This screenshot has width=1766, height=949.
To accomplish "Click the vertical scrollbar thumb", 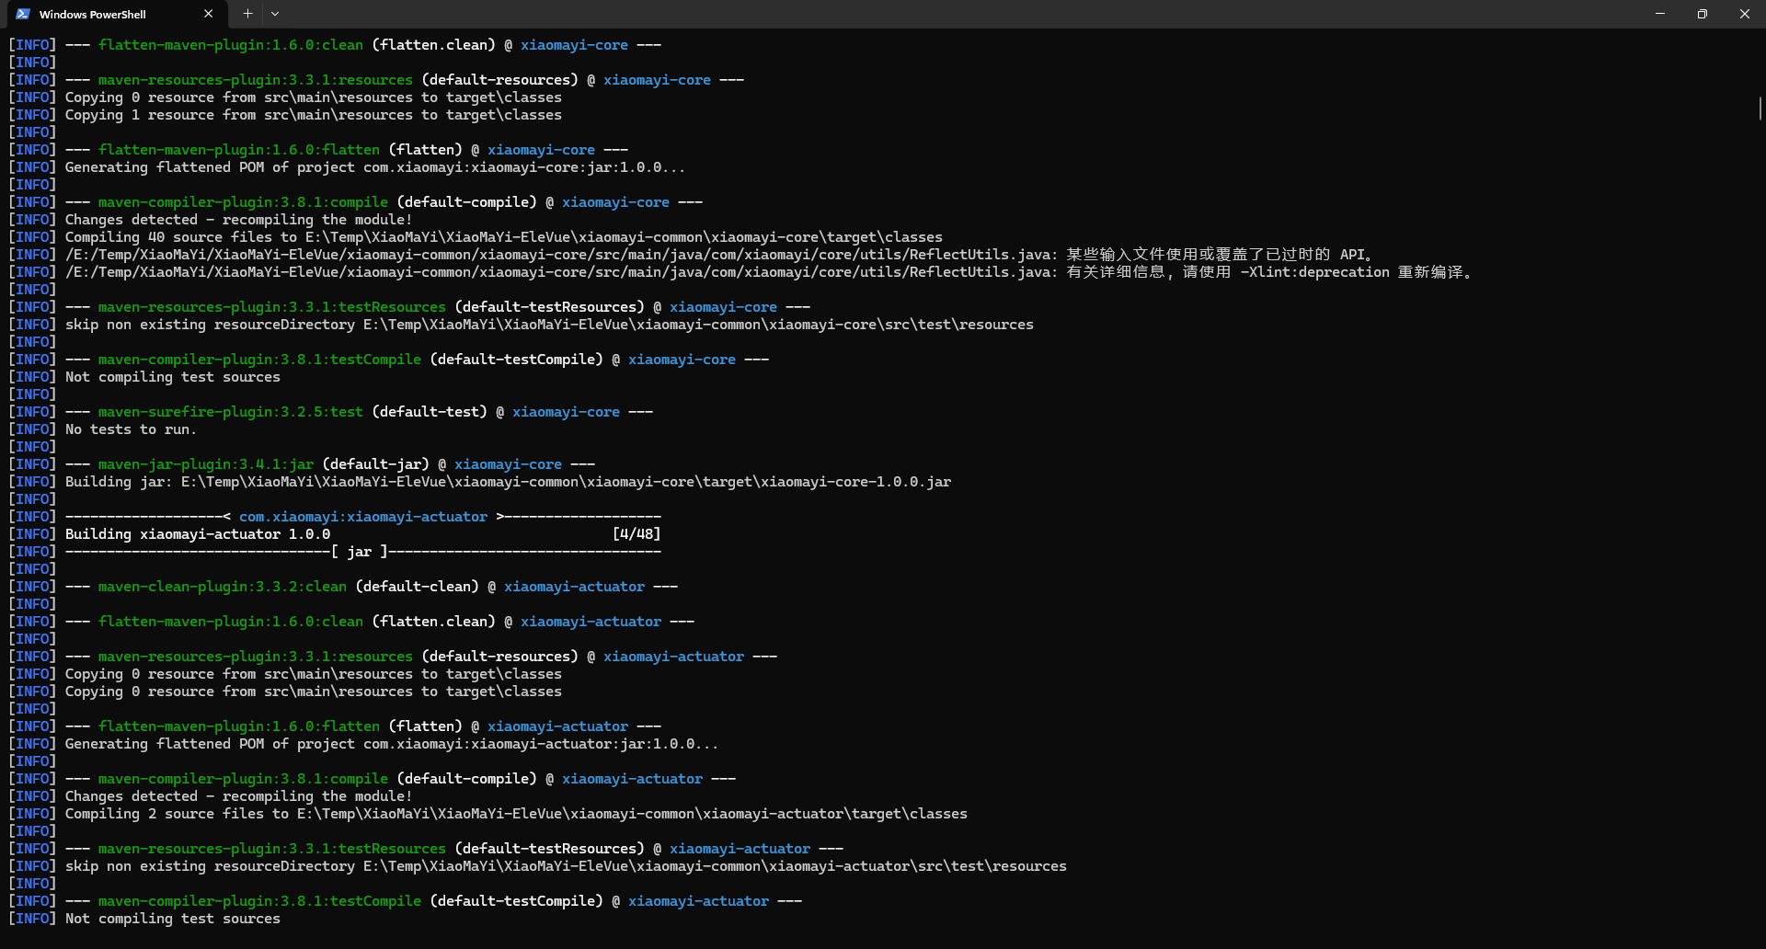I will pos(1760,109).
